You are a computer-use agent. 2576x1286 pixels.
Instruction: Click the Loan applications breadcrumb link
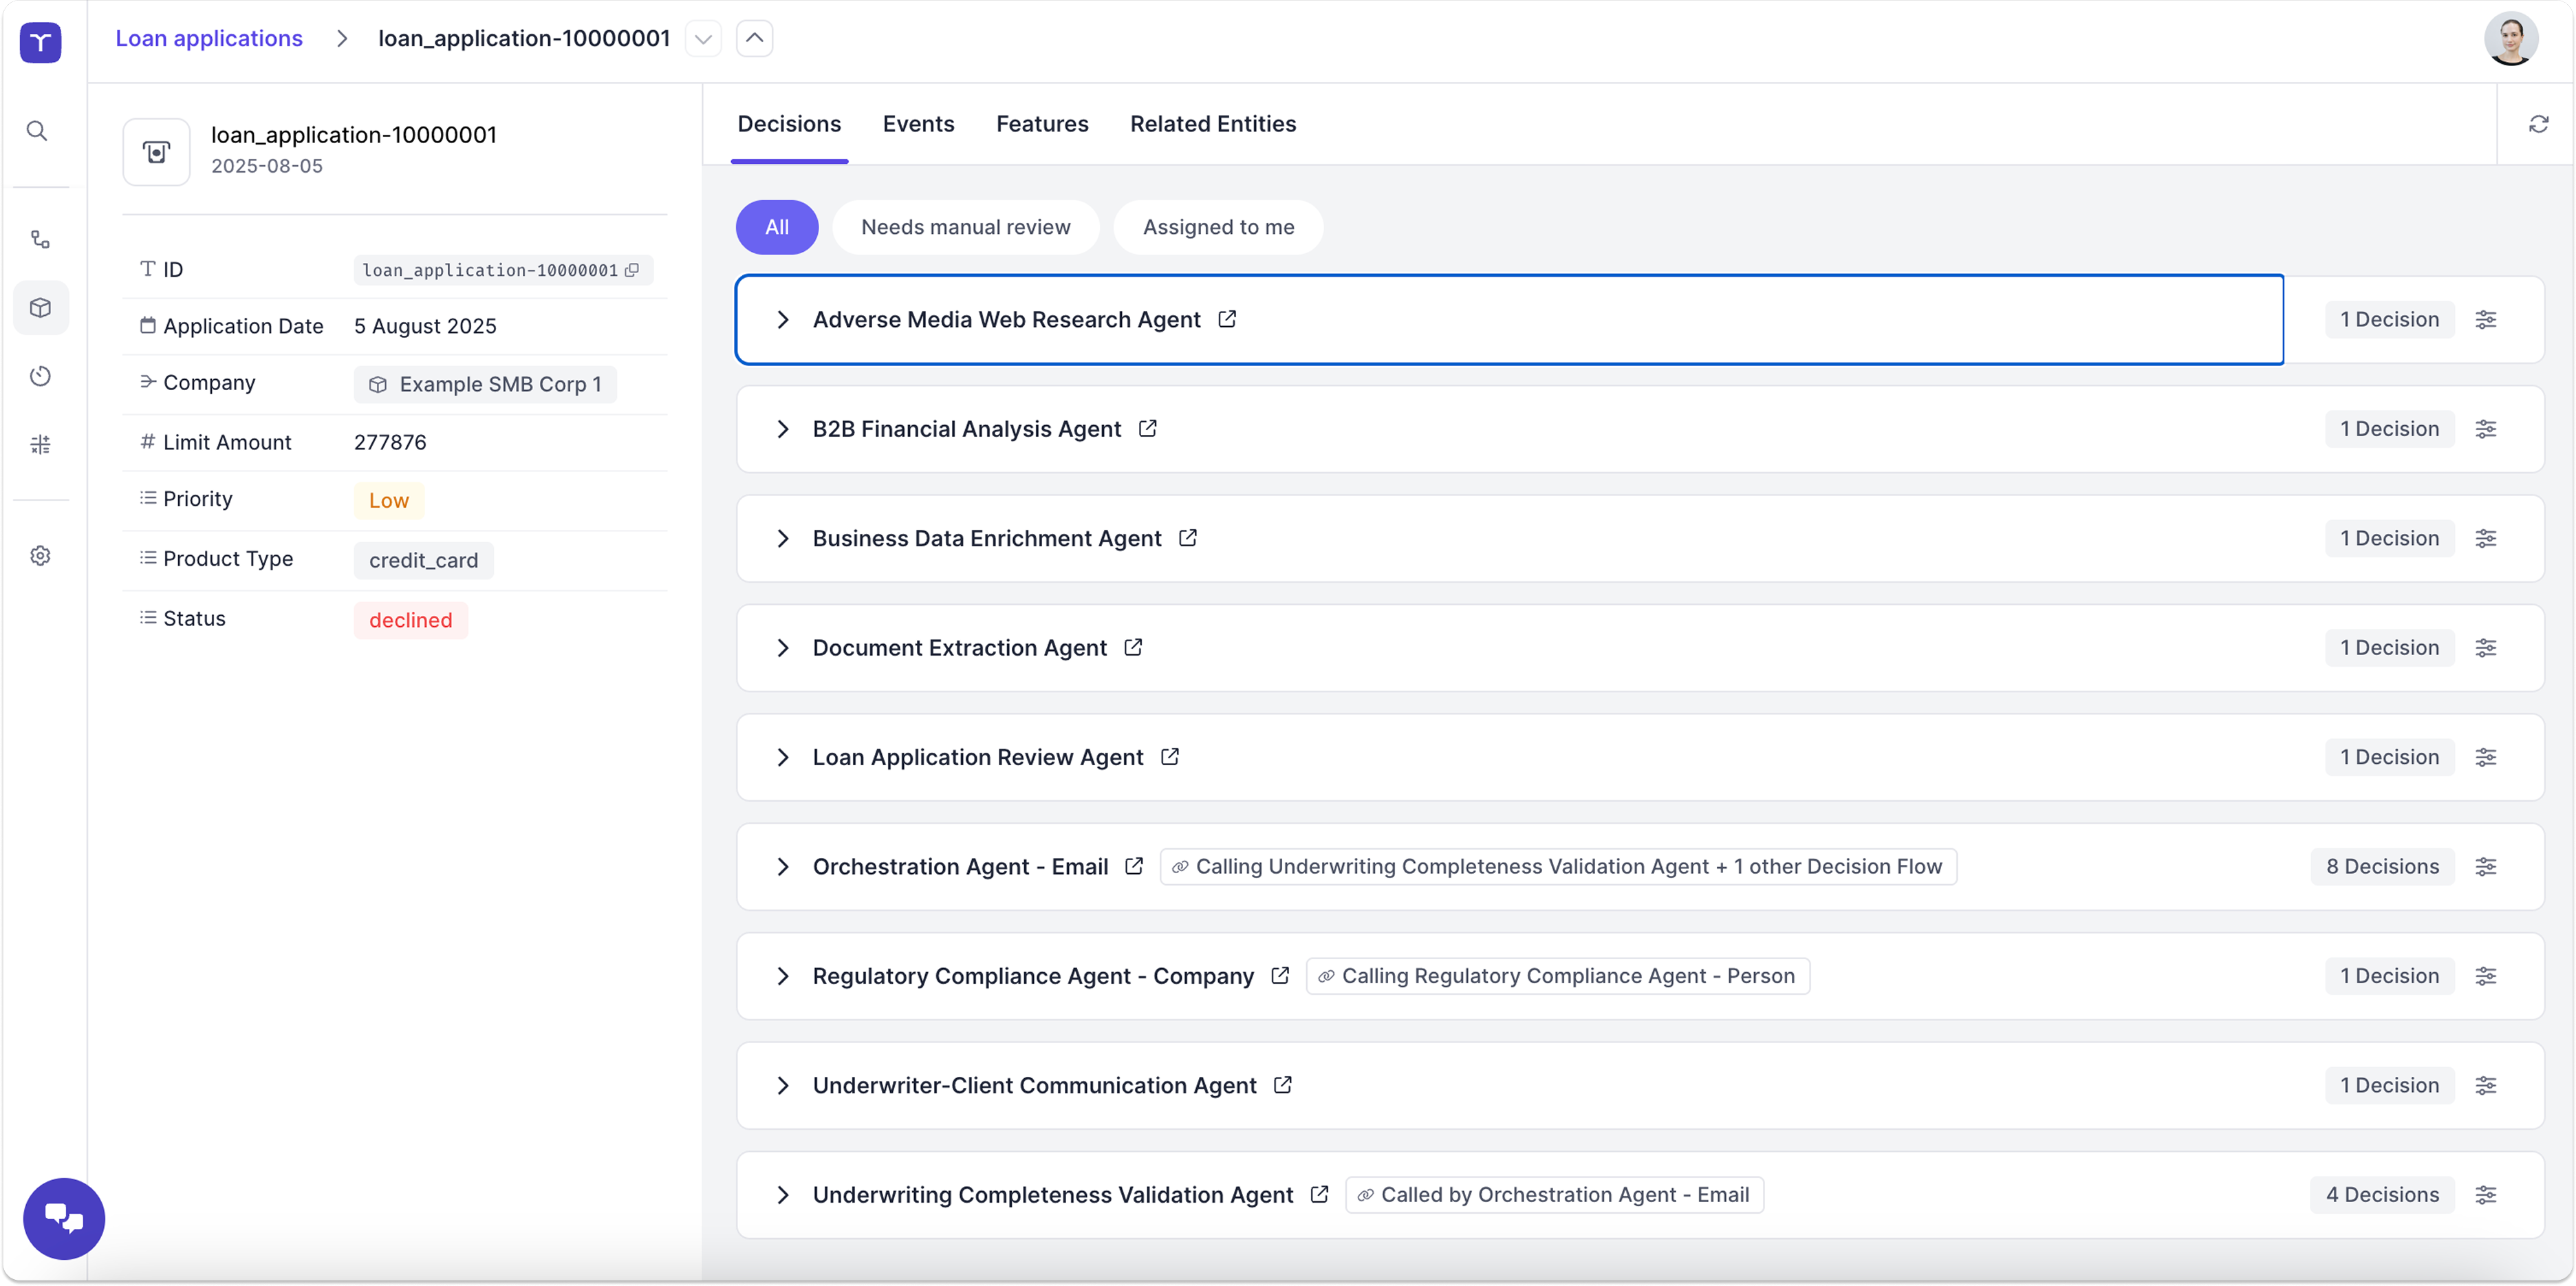coord(208,38)
